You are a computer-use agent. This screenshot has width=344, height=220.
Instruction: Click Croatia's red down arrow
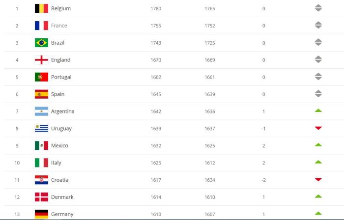click(318, 180)
